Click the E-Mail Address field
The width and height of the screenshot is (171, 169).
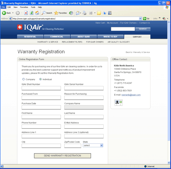pos(84,127)
